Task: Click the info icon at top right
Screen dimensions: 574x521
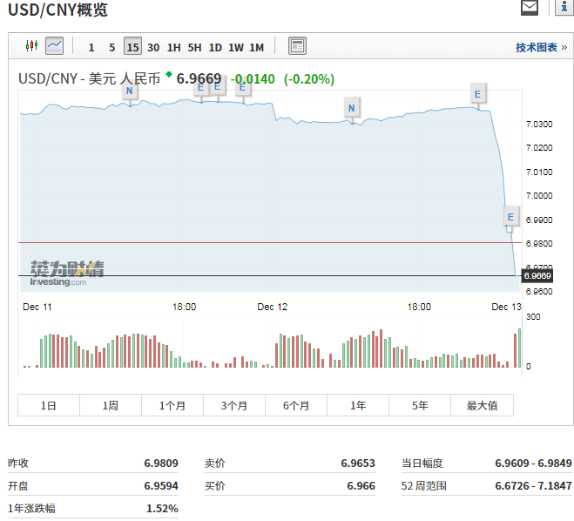Action: click(563, 9)
